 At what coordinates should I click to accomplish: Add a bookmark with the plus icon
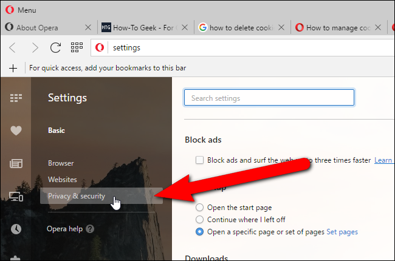pos(13,68)
